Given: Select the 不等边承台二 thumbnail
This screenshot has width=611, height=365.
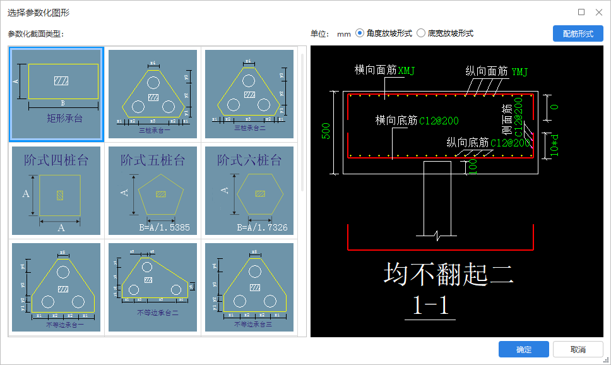Looking at the screenshot, I should [153, 287].
